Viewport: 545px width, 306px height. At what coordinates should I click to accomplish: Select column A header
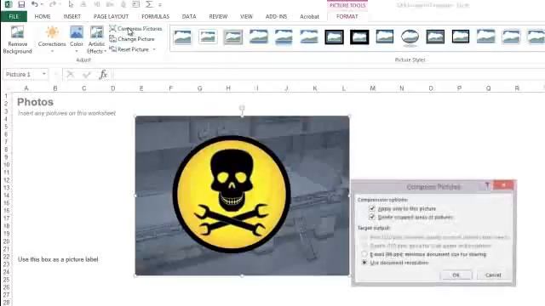coord(26,88)
